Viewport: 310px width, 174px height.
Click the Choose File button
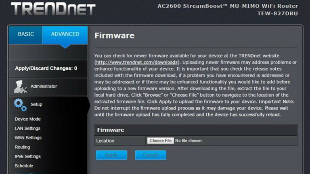(x=160, y=141)
